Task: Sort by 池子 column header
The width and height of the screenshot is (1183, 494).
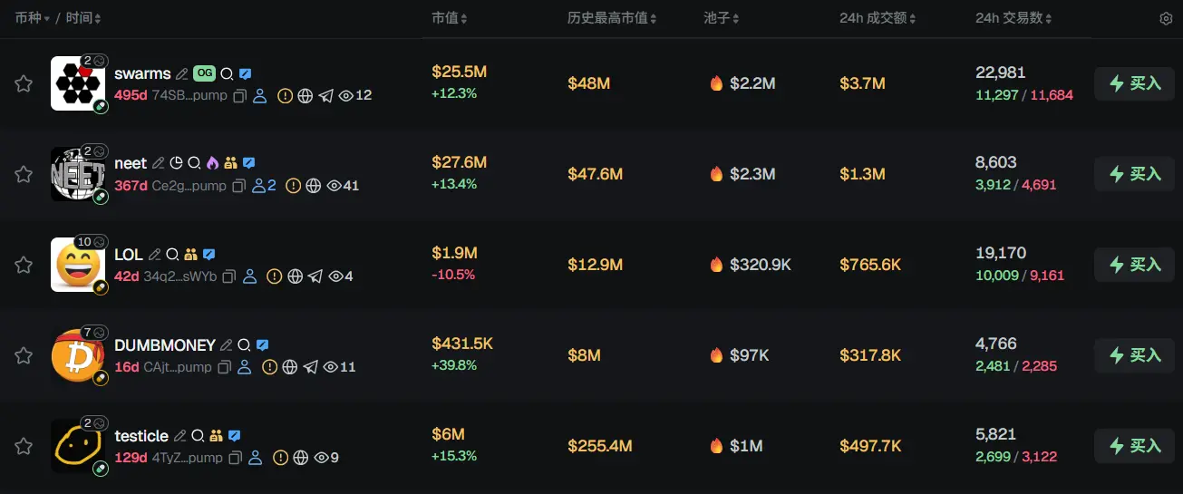Action: pos(722,18)
